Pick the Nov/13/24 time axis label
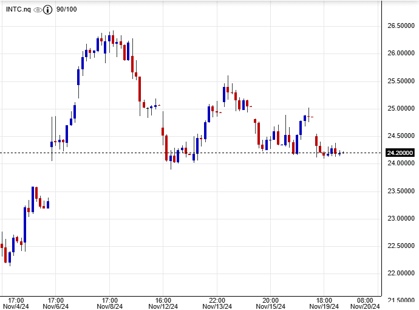Screen dimensions: 419x310 pyautogui.click(x=217, y=306)
